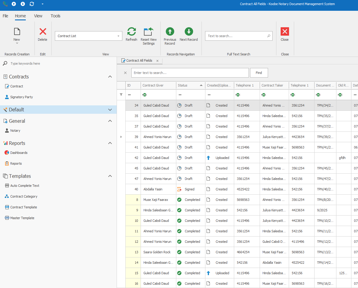
Task: Click the refresh icon in title bar
Action: pos(32,4)
